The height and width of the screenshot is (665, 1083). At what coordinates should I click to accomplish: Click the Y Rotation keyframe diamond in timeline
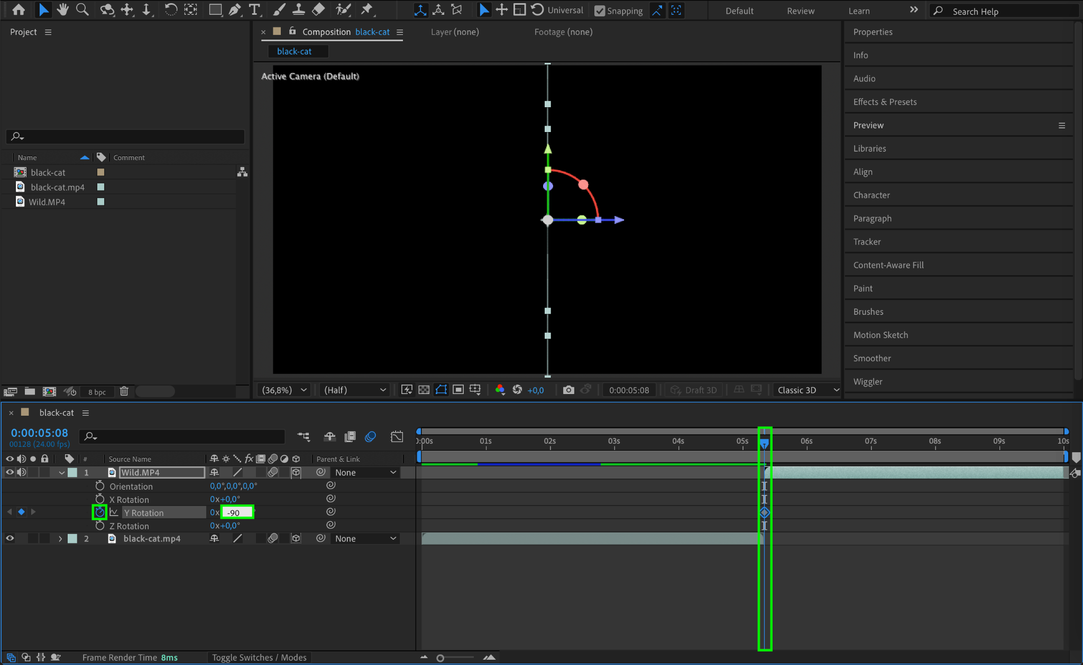(x=764, y=512)
